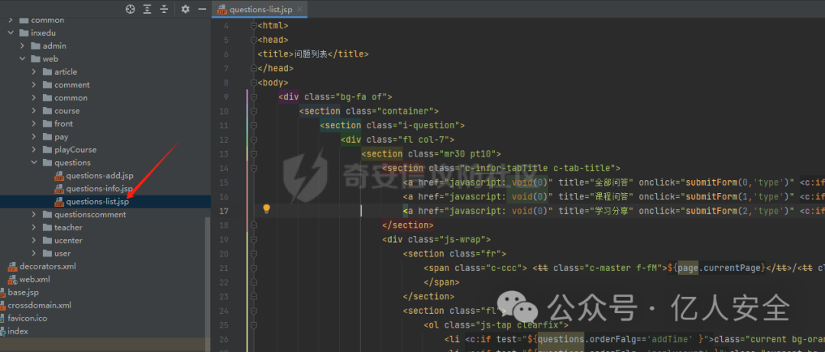825x352 pixels.
Task: Open base.jsp file
Action: 23,292
